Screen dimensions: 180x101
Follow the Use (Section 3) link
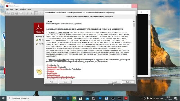tap(49, 65)
